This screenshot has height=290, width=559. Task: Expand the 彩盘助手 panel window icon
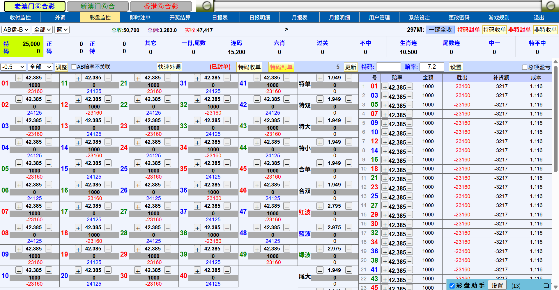click(546, 286)
